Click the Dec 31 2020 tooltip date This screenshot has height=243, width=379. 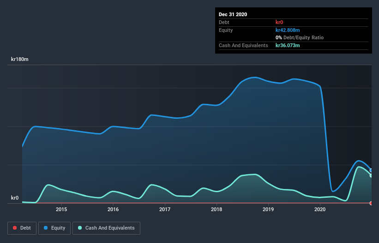(x=233, y=14)
